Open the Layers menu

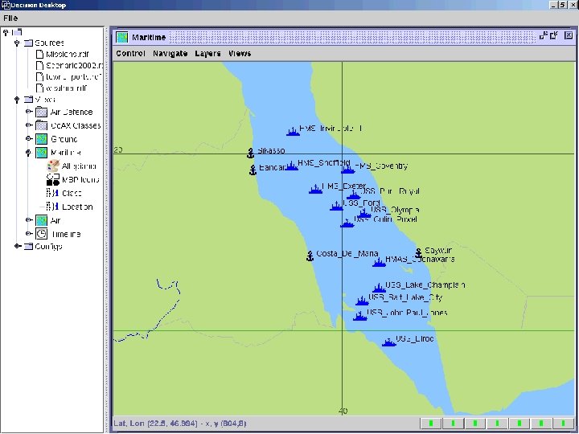(x=208, y=54)
